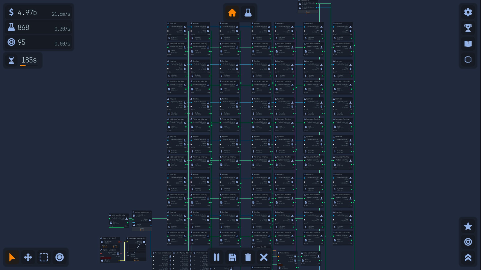Click the Klaster GPU Gen.3 node
Image resolution: width=481 pixels, height=270 pixels.
110,238
